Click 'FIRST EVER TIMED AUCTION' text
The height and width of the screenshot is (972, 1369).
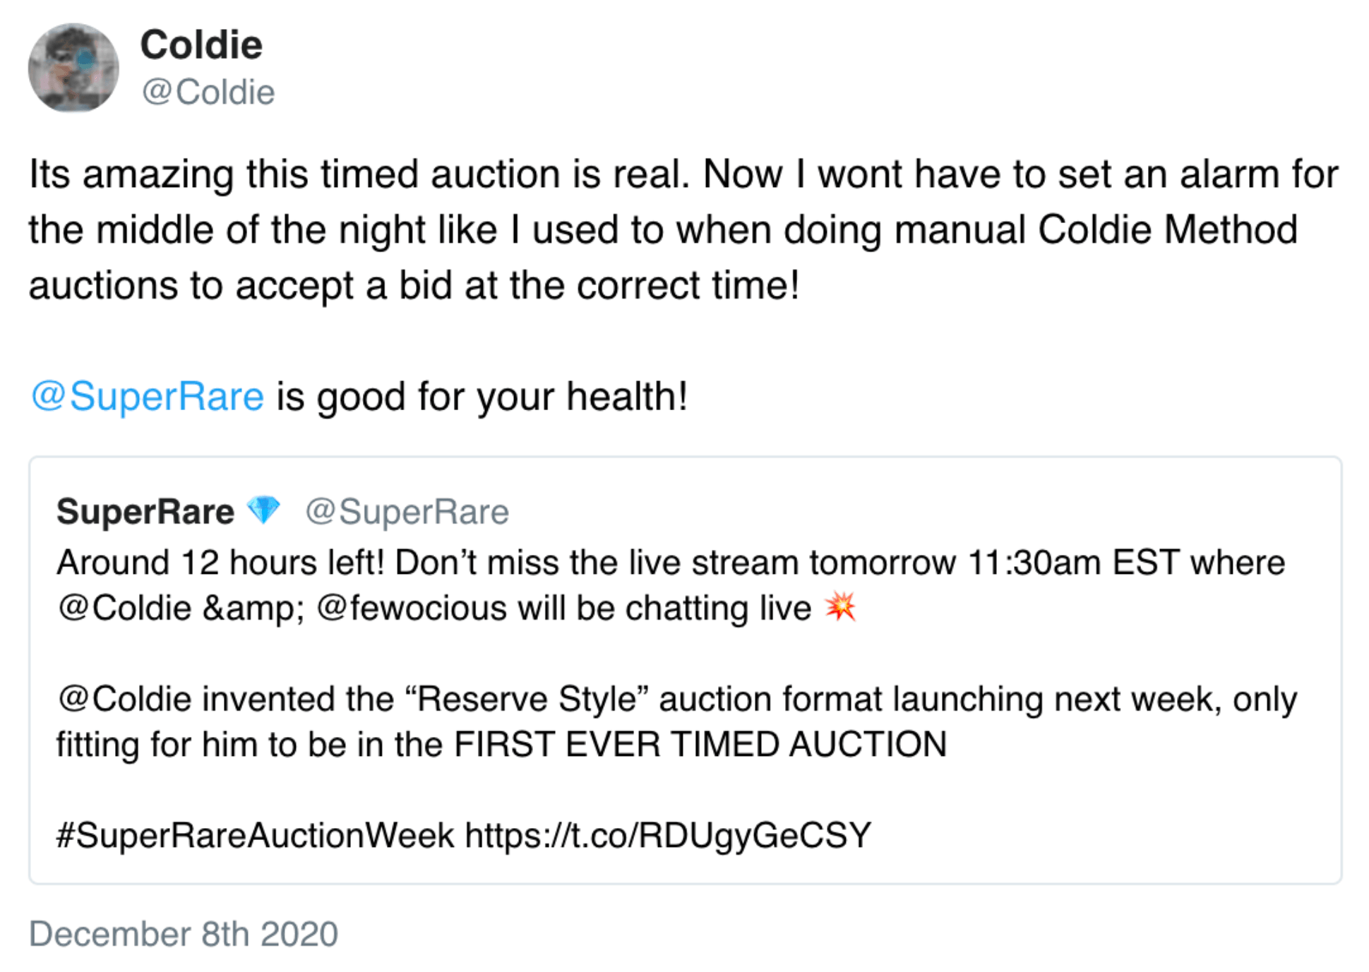click(x=700, y=744)
